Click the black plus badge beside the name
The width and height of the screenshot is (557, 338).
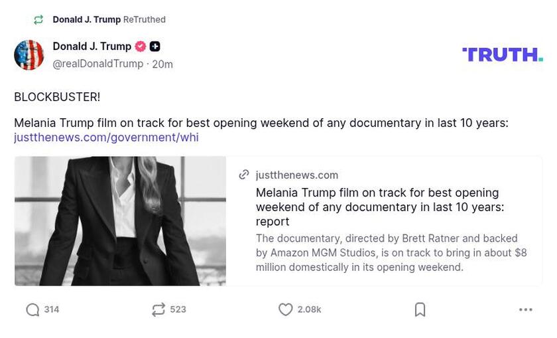(155, 46)
